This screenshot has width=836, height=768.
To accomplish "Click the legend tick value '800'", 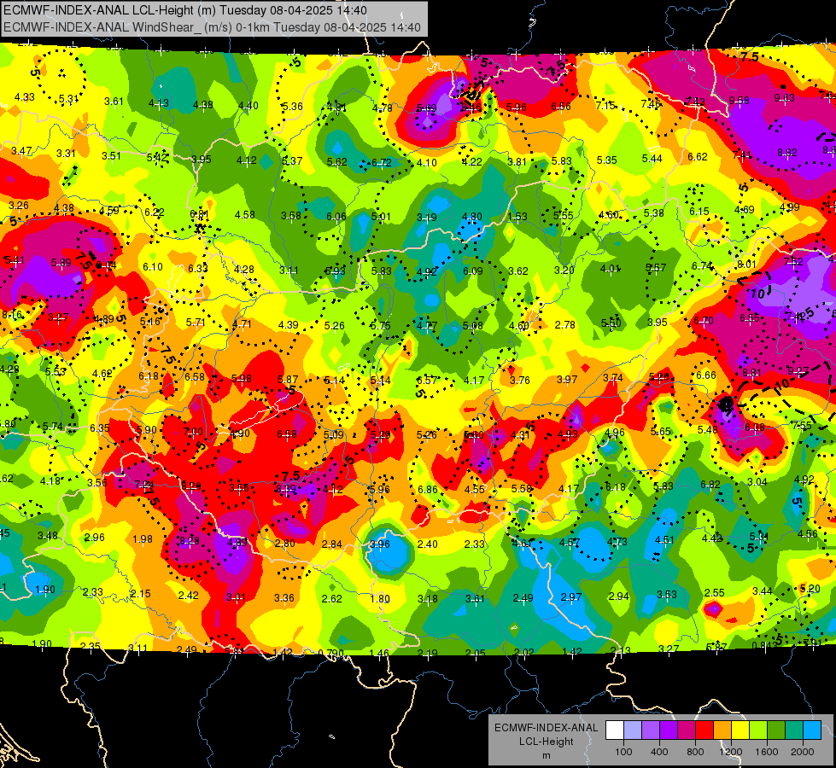I will pos(695,752).
